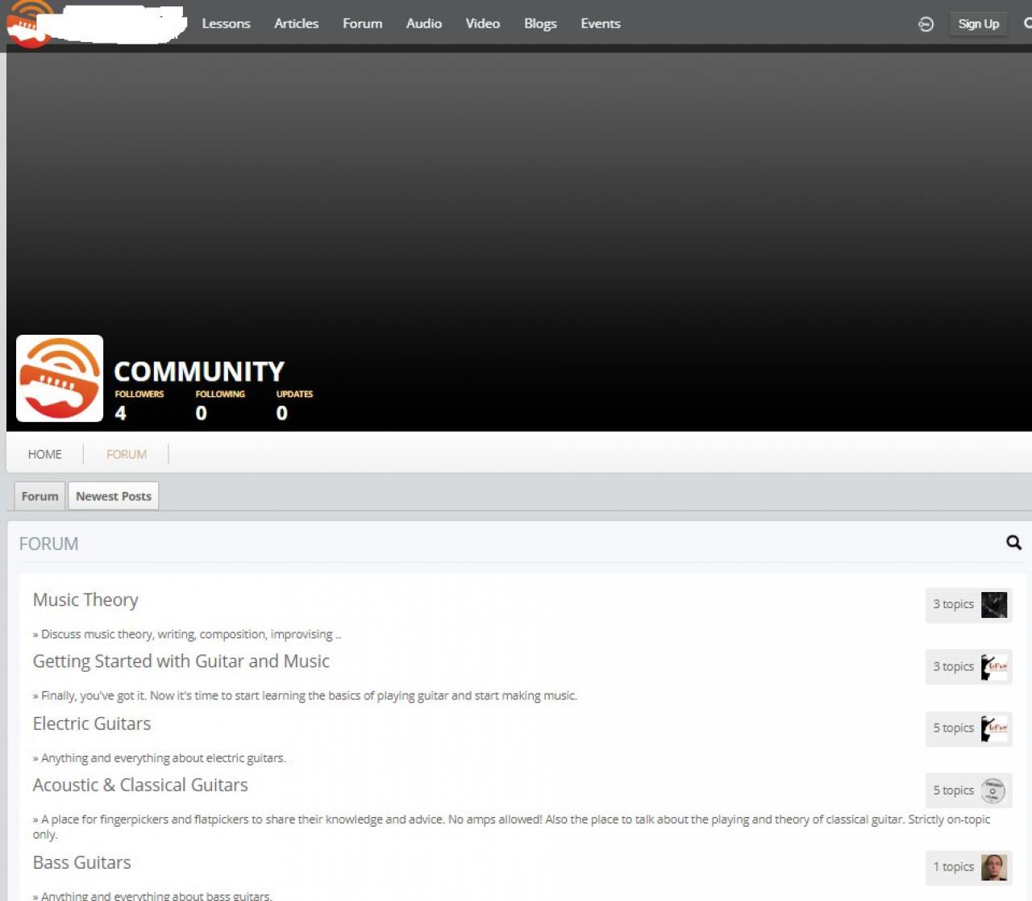Click the COMMUNITY profile title
The height and width of the screenshot is (901, 1032).
click(x=199, y=371)
